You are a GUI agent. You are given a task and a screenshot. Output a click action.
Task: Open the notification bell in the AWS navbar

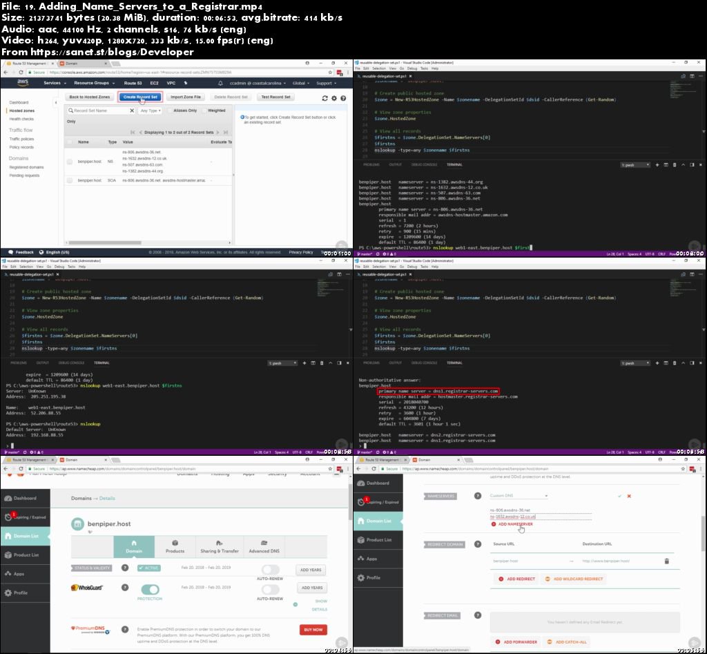[x=220, y=84]
